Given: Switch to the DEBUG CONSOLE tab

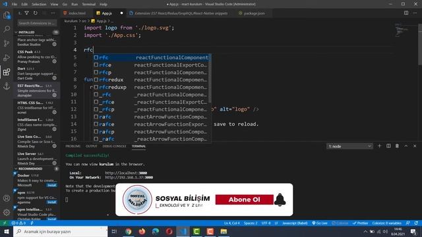Looking at the screenshot, I should point(114,146).
